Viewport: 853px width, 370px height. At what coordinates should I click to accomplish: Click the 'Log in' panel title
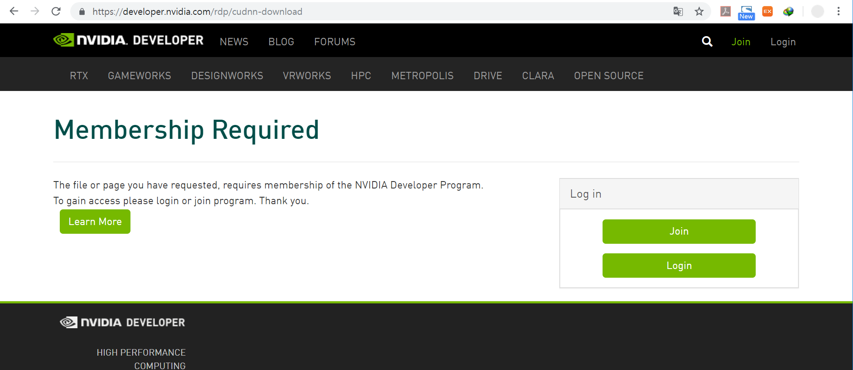pos(586,194)
